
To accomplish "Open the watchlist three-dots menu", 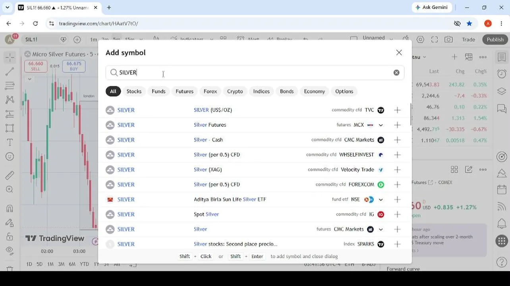I will point(483,57).
